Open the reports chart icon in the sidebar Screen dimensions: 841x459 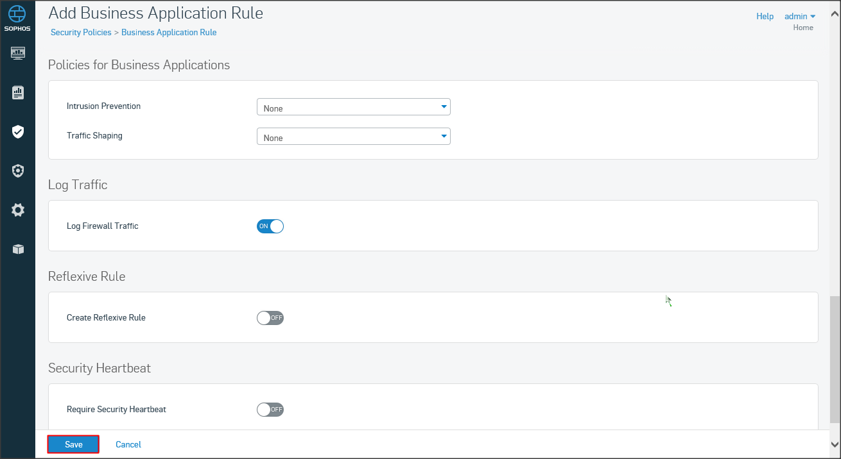coord(18,92)
